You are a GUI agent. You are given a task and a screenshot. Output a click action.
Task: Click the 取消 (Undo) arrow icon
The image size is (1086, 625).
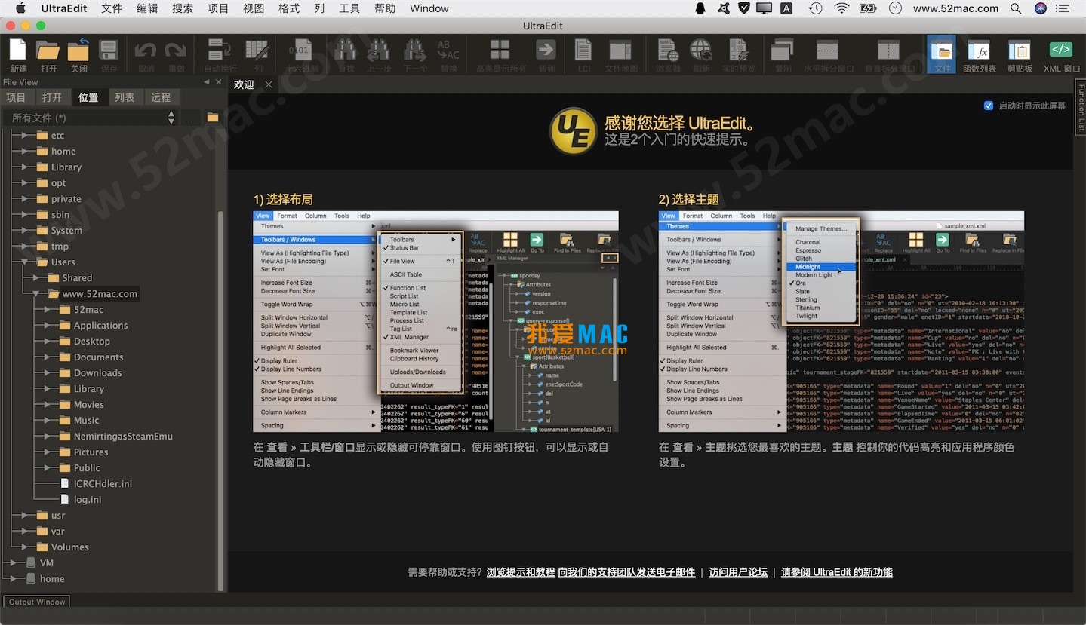146,51
